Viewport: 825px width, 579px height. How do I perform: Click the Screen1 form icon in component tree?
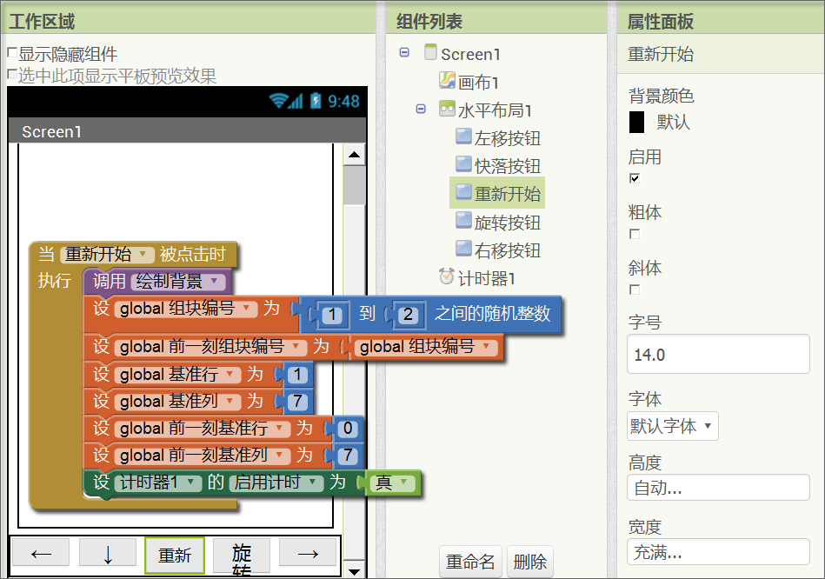coord(430,53)
